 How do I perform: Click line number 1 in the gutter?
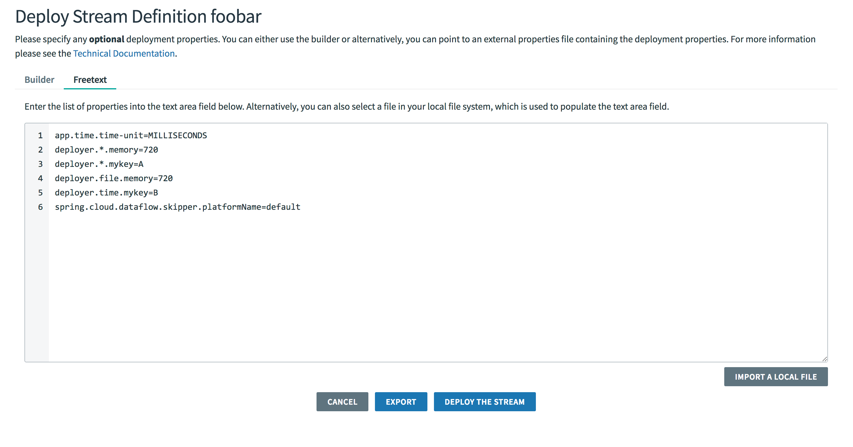(41, 135)
